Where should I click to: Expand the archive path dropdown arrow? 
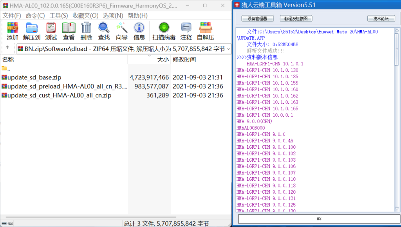tap(228, 49)
